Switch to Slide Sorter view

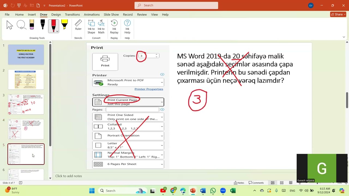[x=282, y=183]
